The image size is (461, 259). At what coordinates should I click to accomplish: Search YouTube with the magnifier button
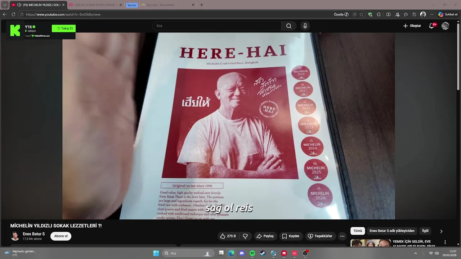(289, 26)
